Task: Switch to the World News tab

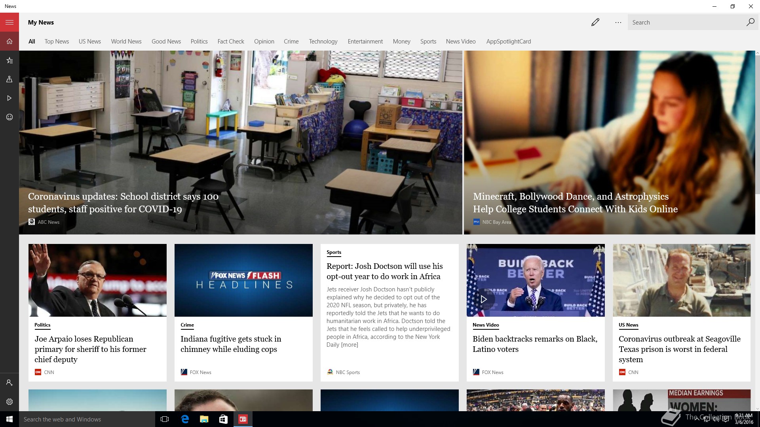Action: pyautogui.click(x=126, y=42)
